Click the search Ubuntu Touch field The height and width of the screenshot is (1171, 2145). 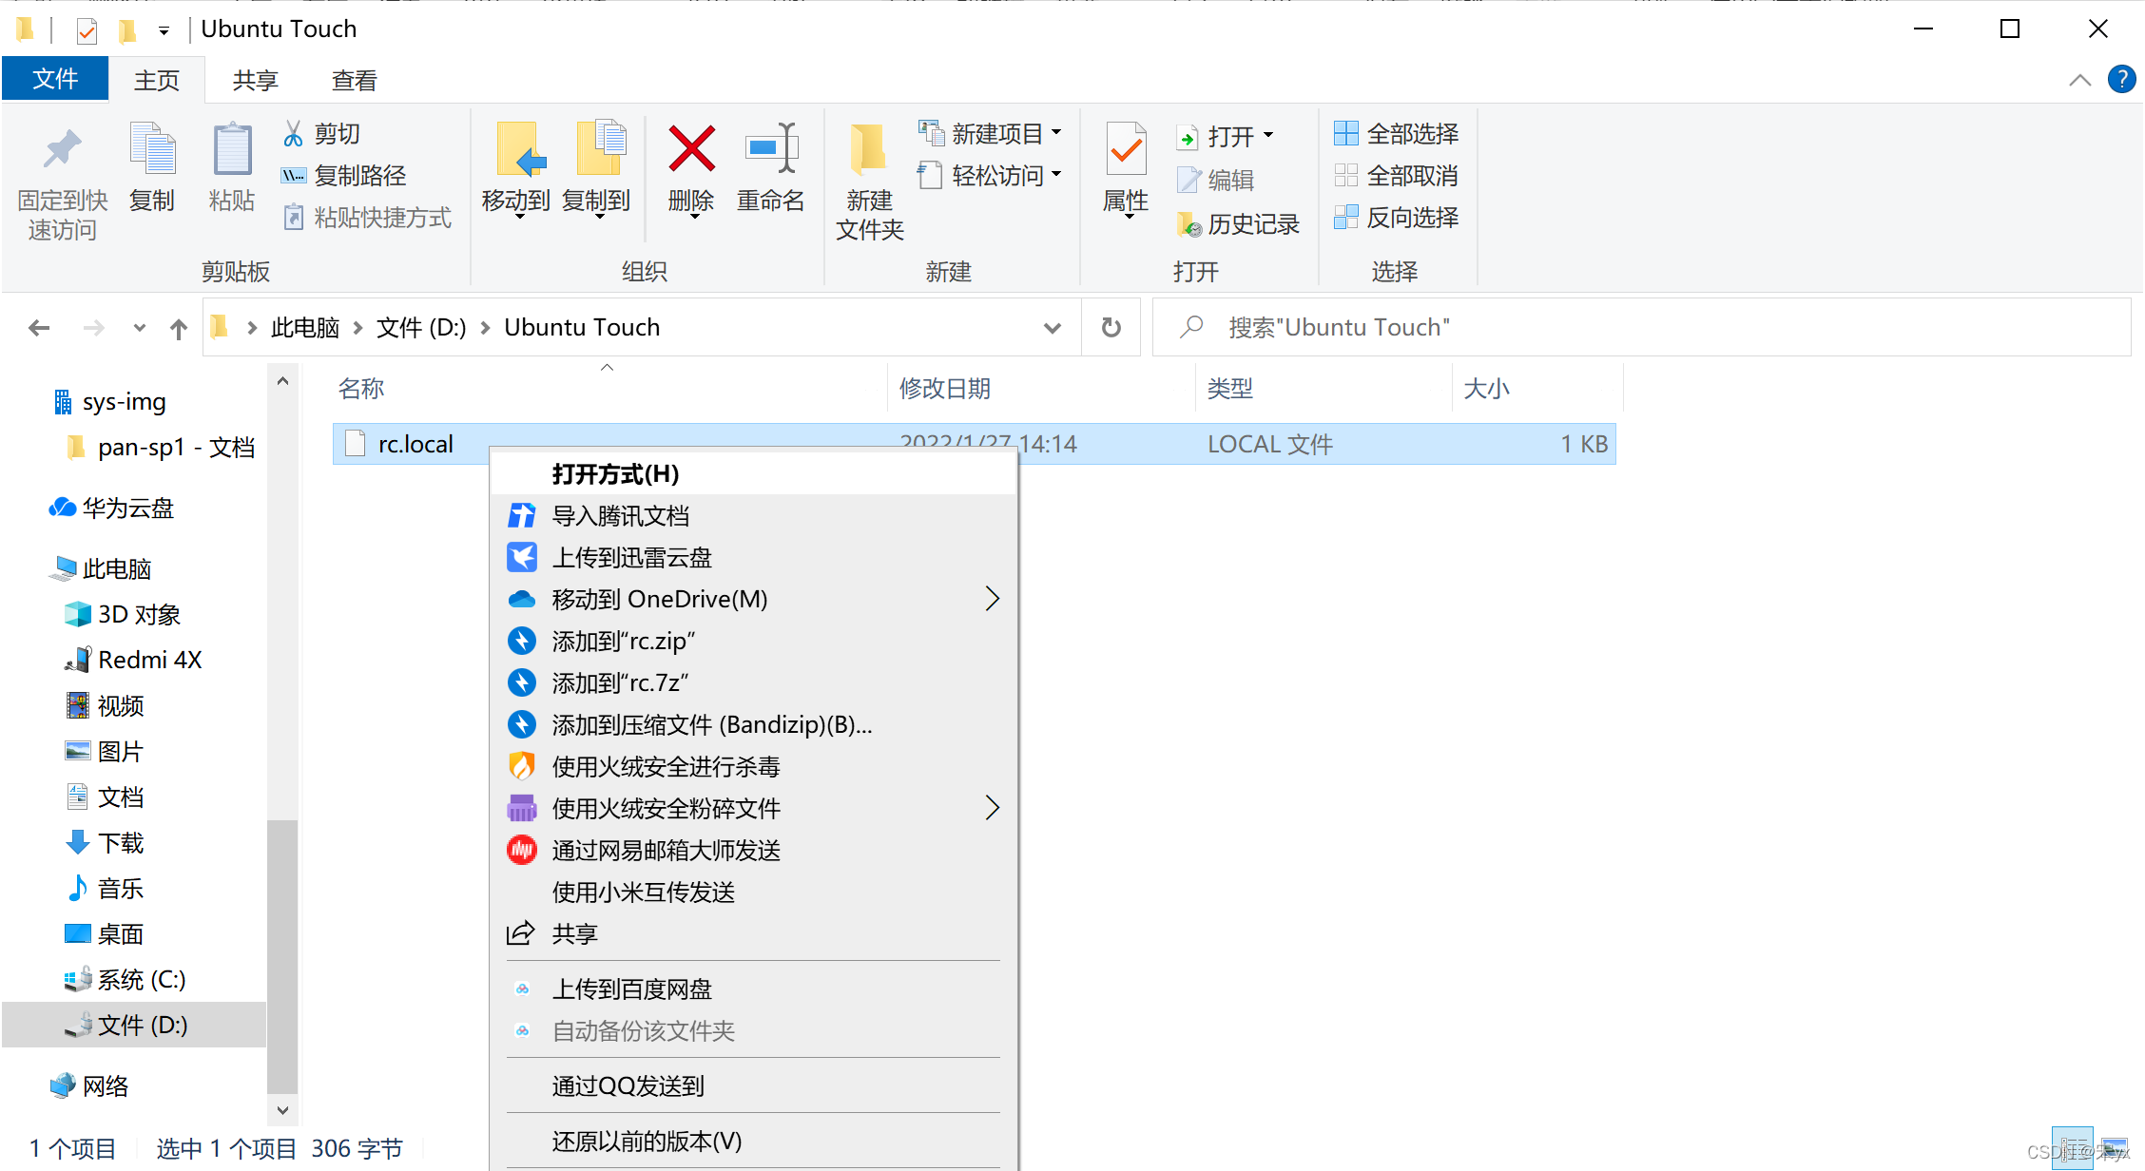[x=1641, y=328]
